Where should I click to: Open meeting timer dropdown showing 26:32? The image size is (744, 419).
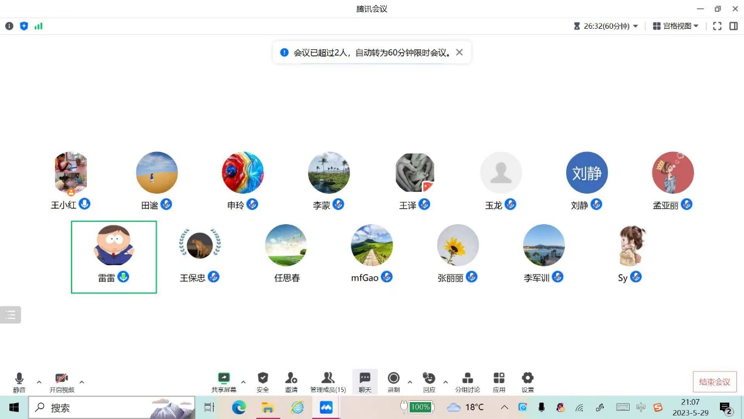coord(606,26)
